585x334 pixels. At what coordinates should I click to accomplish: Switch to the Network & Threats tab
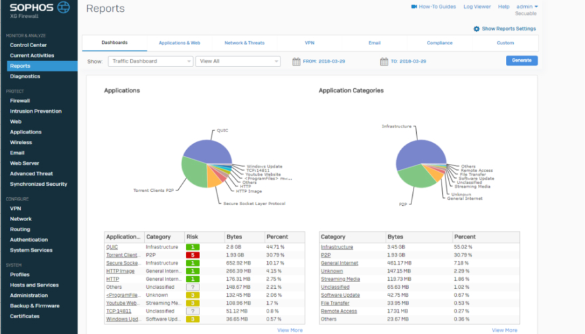[x=244, y=43]
